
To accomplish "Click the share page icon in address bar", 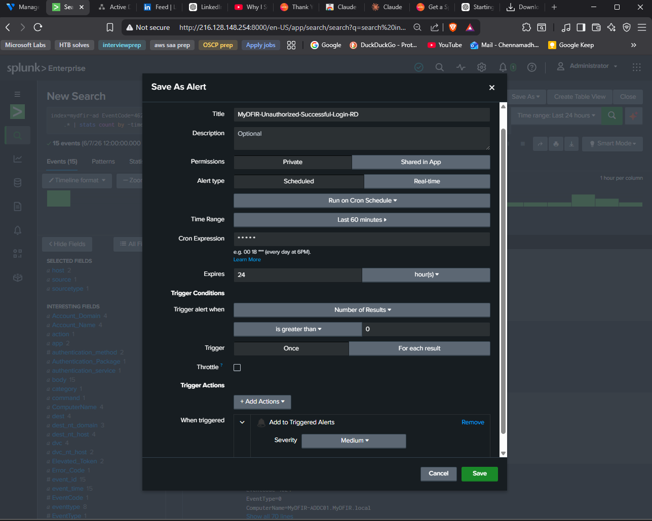I will [x=435, y=27].
